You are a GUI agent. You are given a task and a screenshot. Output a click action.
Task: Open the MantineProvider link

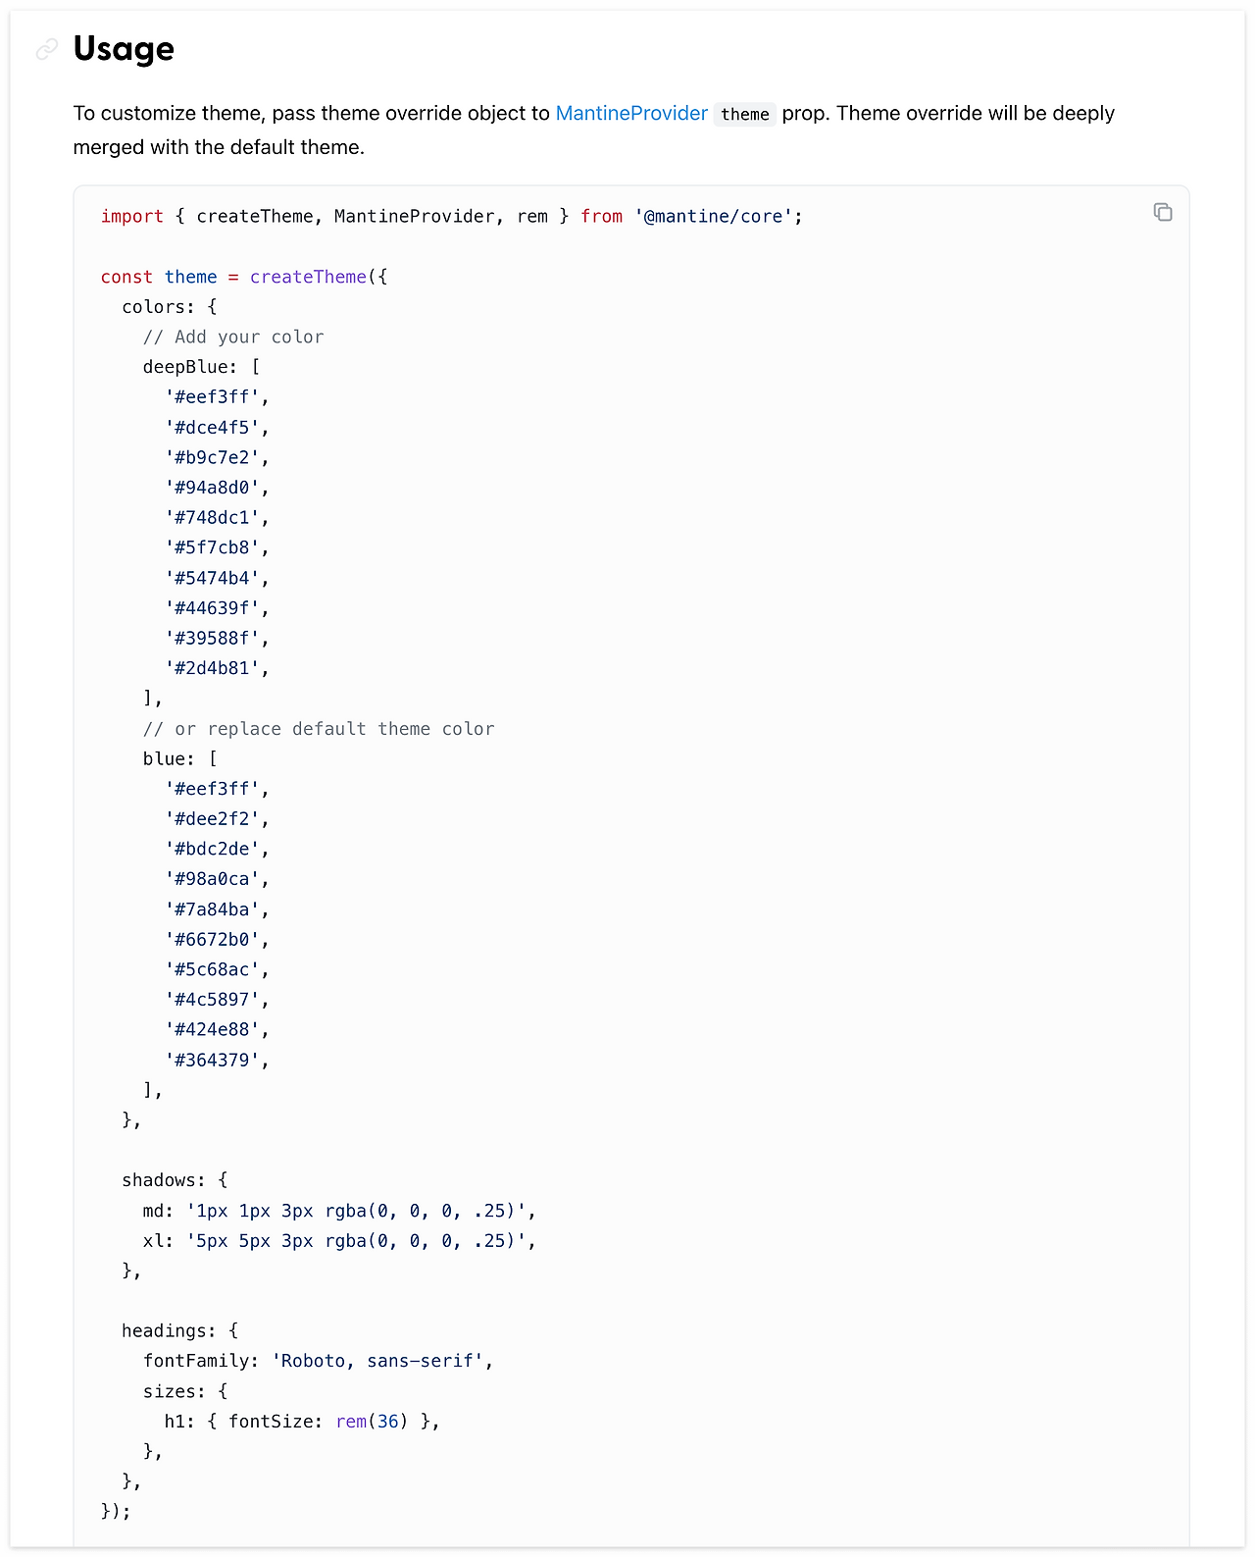click(631, 113)
